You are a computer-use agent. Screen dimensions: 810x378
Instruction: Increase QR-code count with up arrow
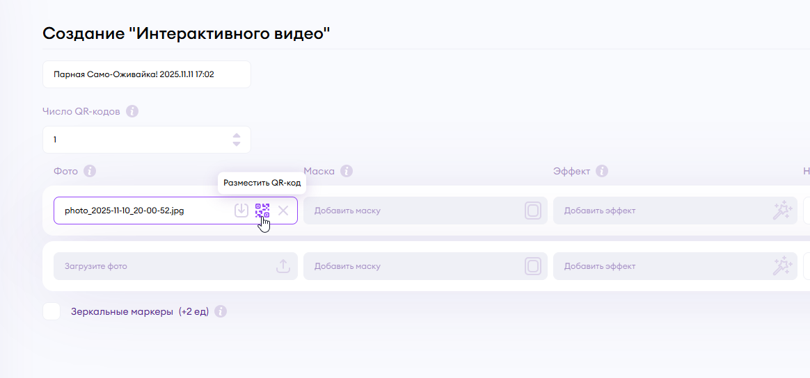[237, 135]
